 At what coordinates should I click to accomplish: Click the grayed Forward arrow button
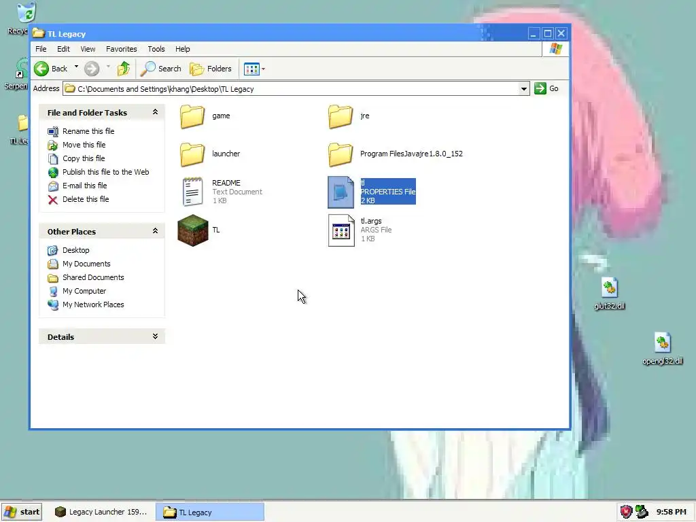92,69
